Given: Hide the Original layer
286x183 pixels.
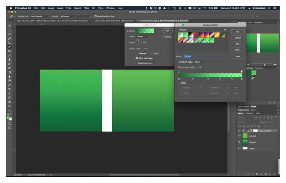Looking at the screenshot, I should point(239,142).
